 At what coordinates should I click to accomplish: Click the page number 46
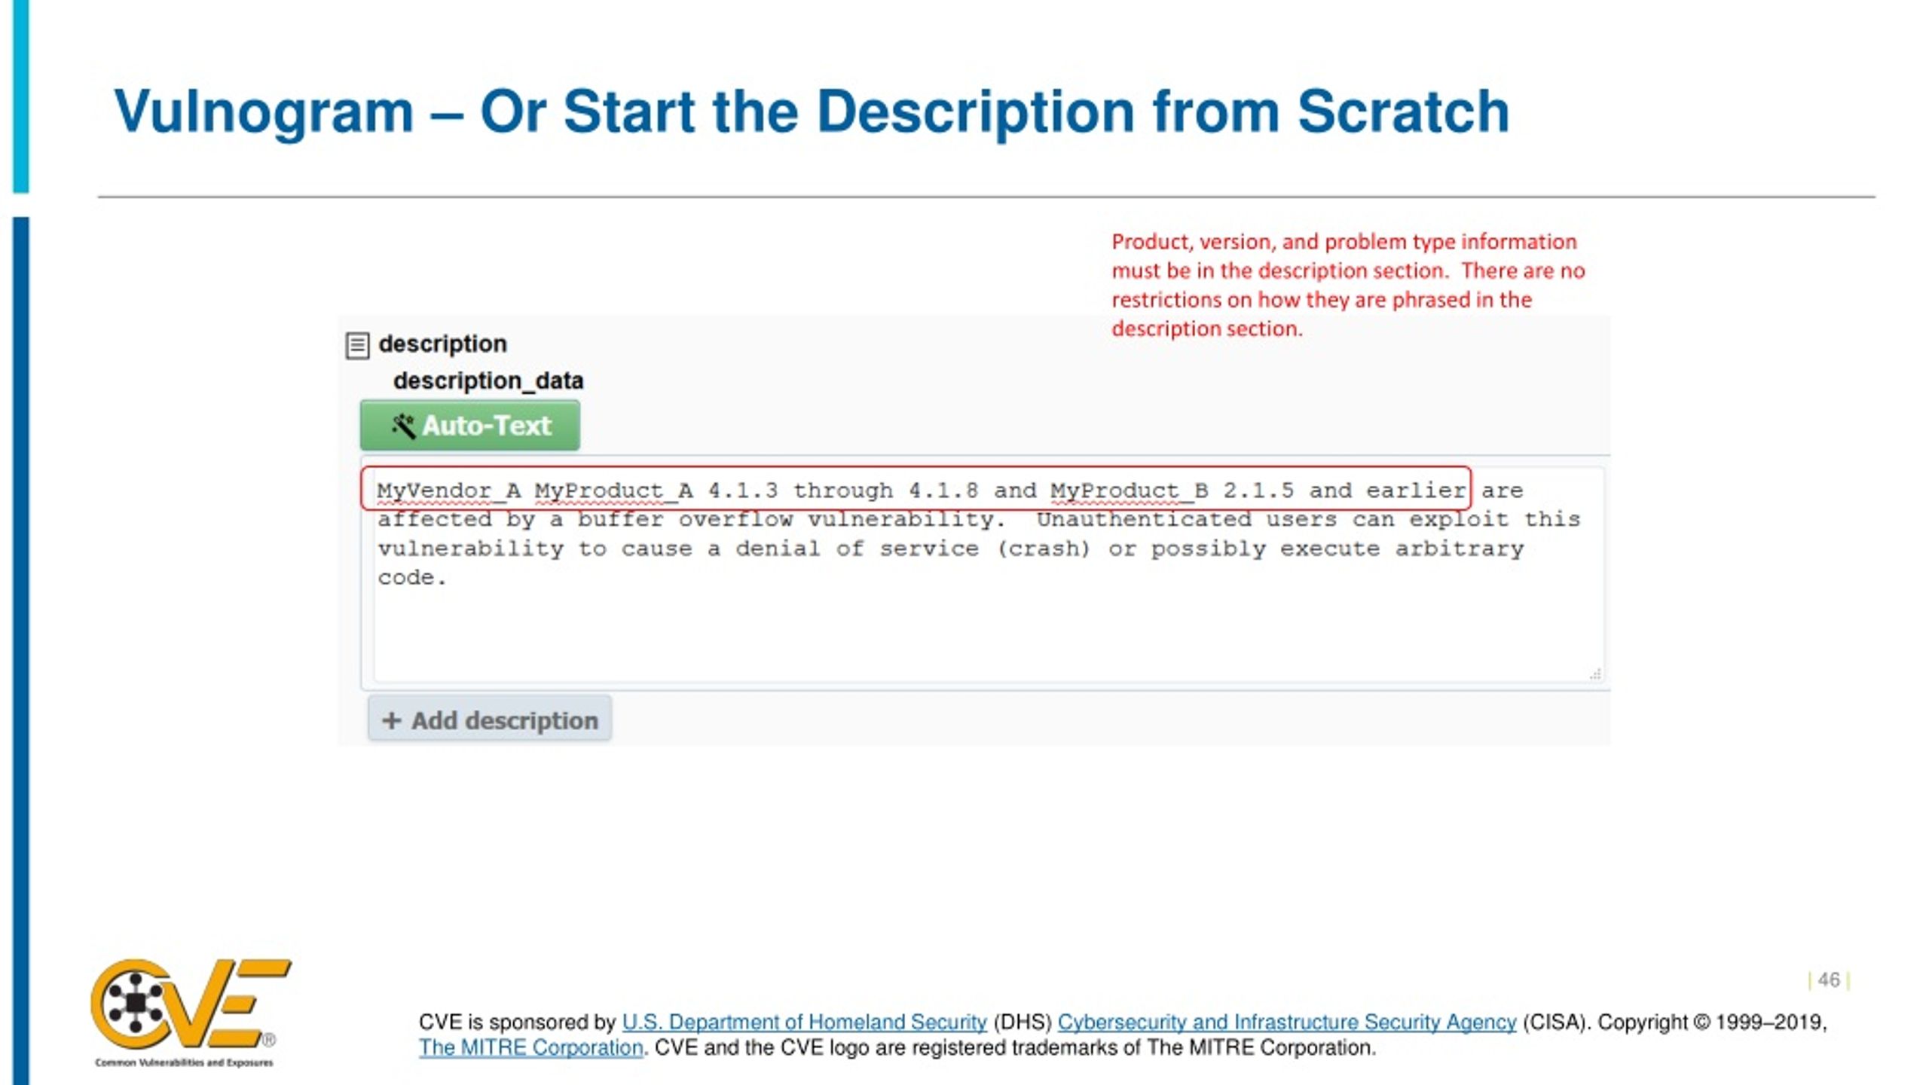pyautogui.click(x=1829, y=980)
